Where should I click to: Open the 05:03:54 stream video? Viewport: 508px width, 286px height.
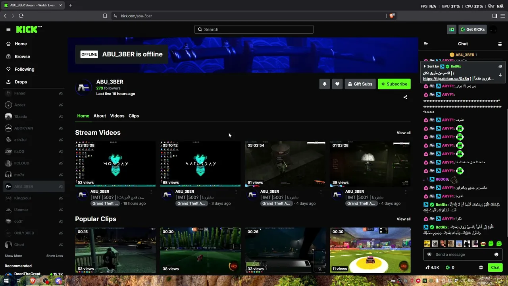[x=285, y=164]
